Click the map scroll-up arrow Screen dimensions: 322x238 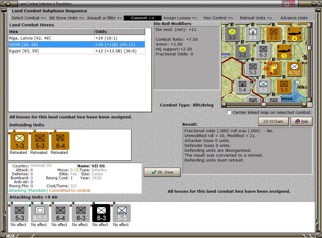[310, 25]
